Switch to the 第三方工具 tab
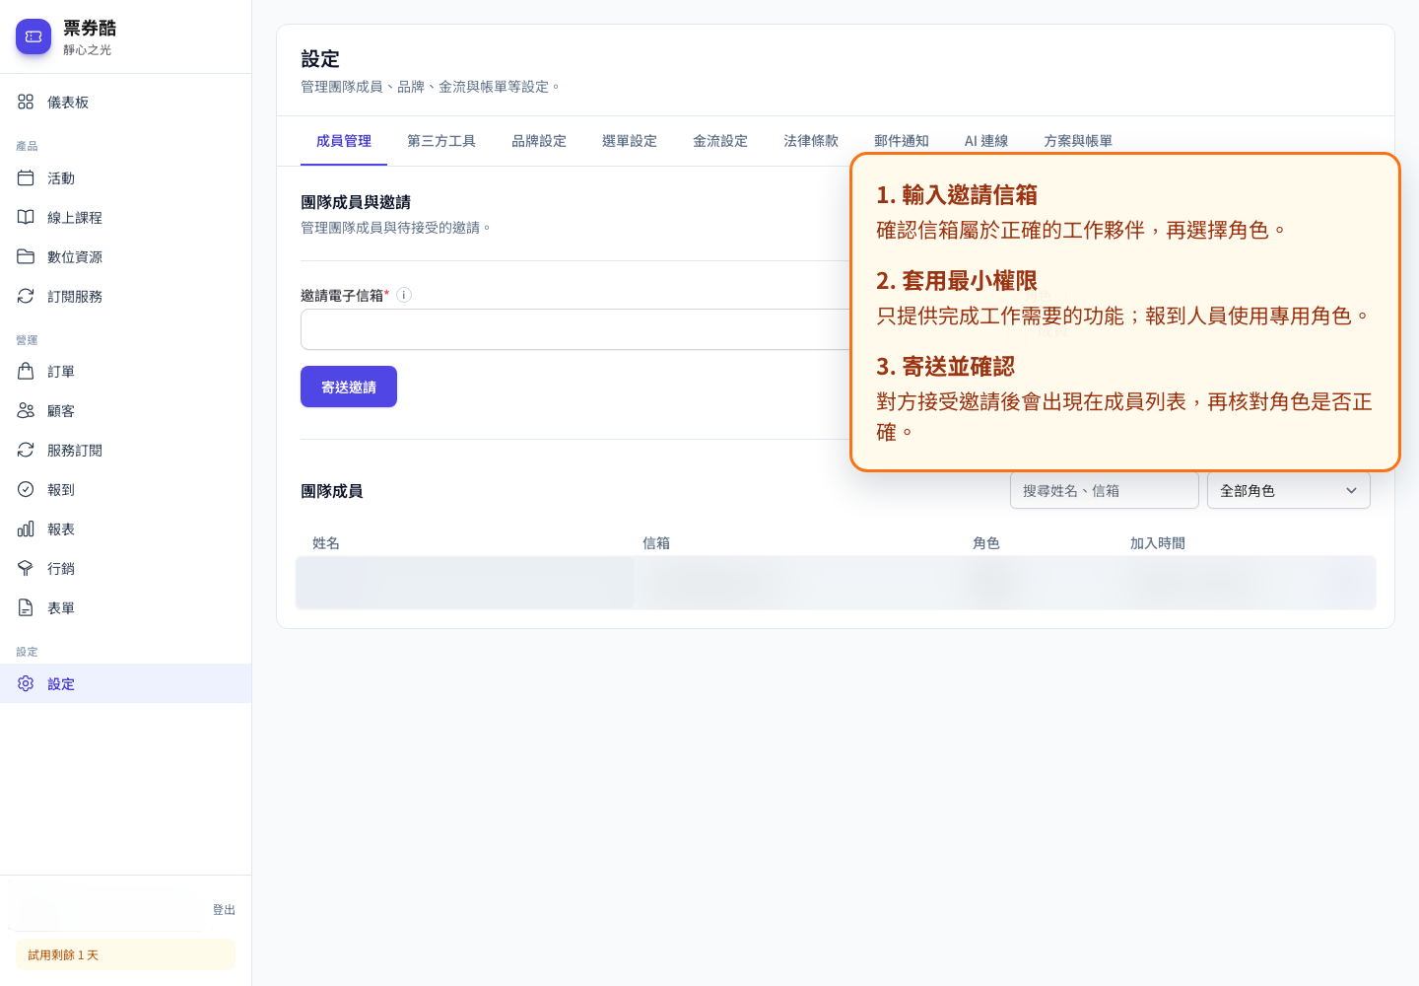The width and height of the screenshot is (1419, 986). pos(441,141)
